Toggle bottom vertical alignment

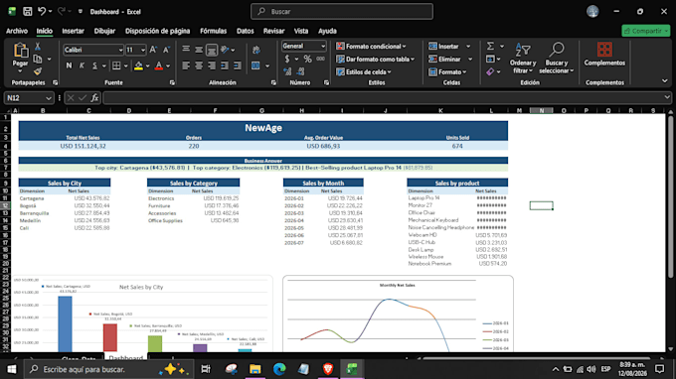(212, 50)
